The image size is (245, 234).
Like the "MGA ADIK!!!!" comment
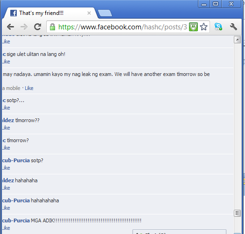pyautogui.click(x=6, y=228)
